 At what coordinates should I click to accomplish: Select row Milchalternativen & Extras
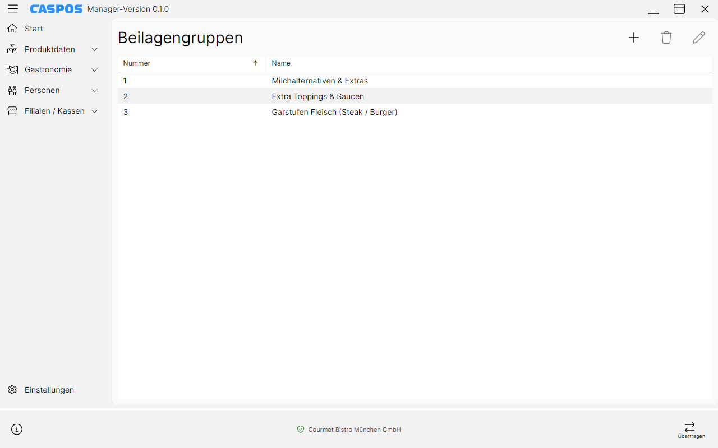click(x=415, y=81)
